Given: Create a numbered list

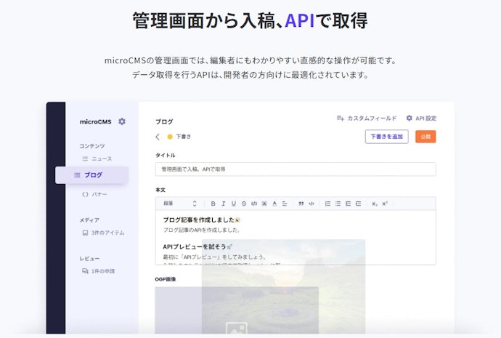Looking at the screenshot, I should (327, 204).
